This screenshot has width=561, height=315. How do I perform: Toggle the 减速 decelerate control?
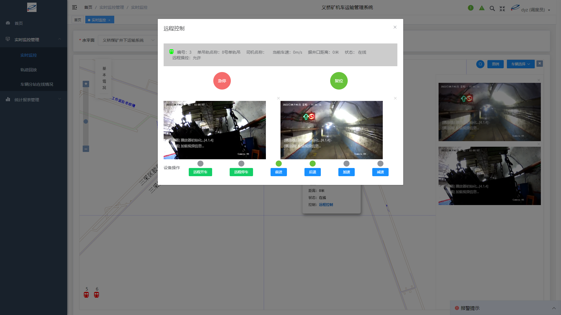click(x=380, y=172)
